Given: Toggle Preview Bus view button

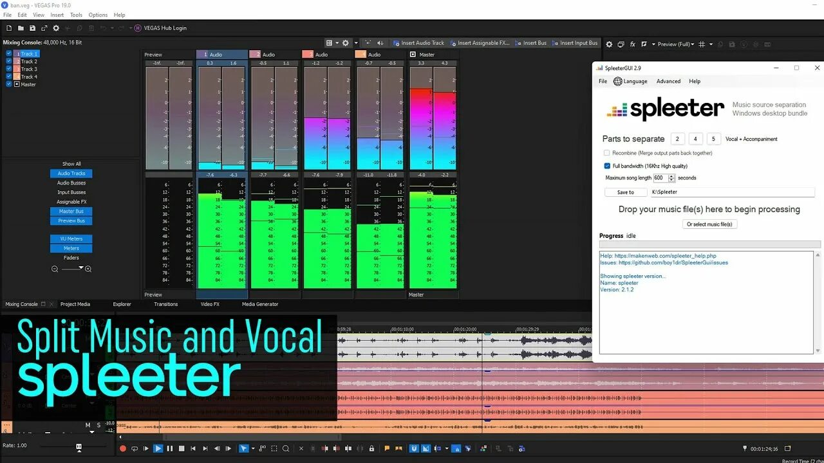Looking at the screenshot, I should [71, 221].
